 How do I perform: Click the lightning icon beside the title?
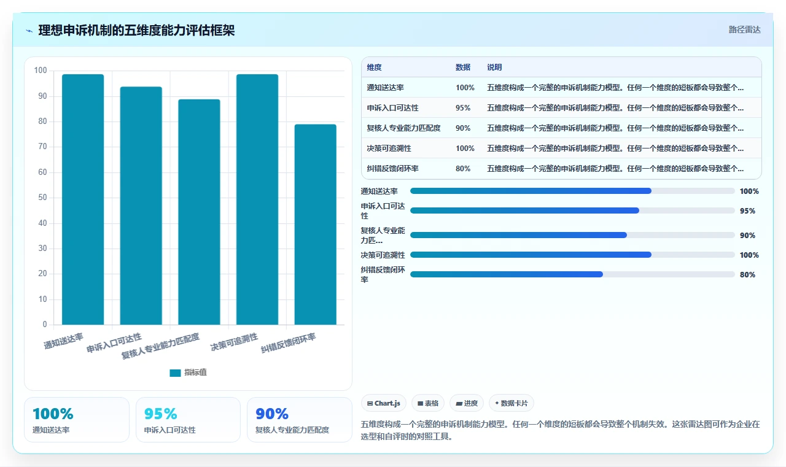coord(29,31)
